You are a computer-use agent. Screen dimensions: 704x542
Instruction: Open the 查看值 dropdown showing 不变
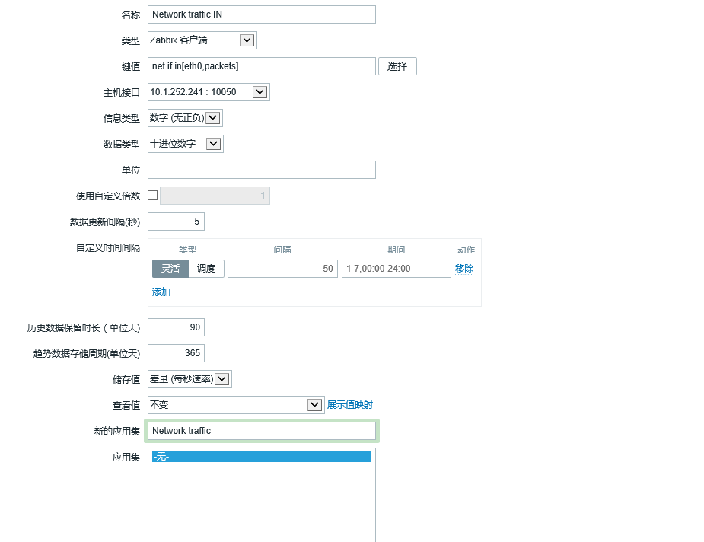point(236,405)
